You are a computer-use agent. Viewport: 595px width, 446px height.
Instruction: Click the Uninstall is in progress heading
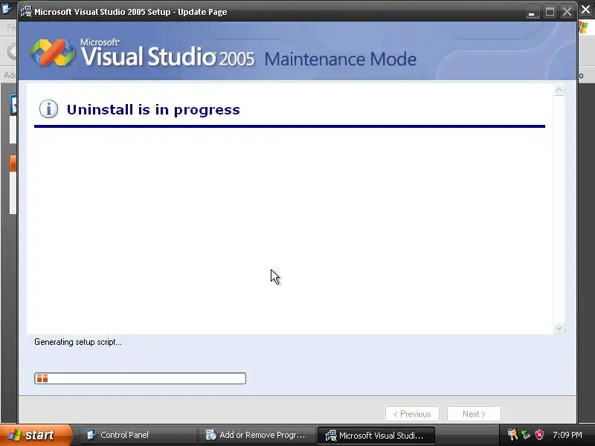(153, 109)
